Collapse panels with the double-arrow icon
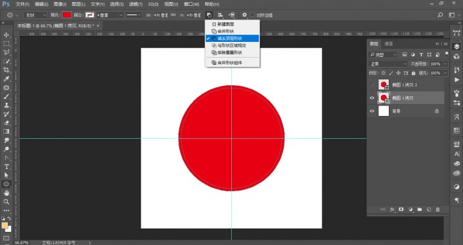Screen dimensions: 463x245 [x=437, y=44]
